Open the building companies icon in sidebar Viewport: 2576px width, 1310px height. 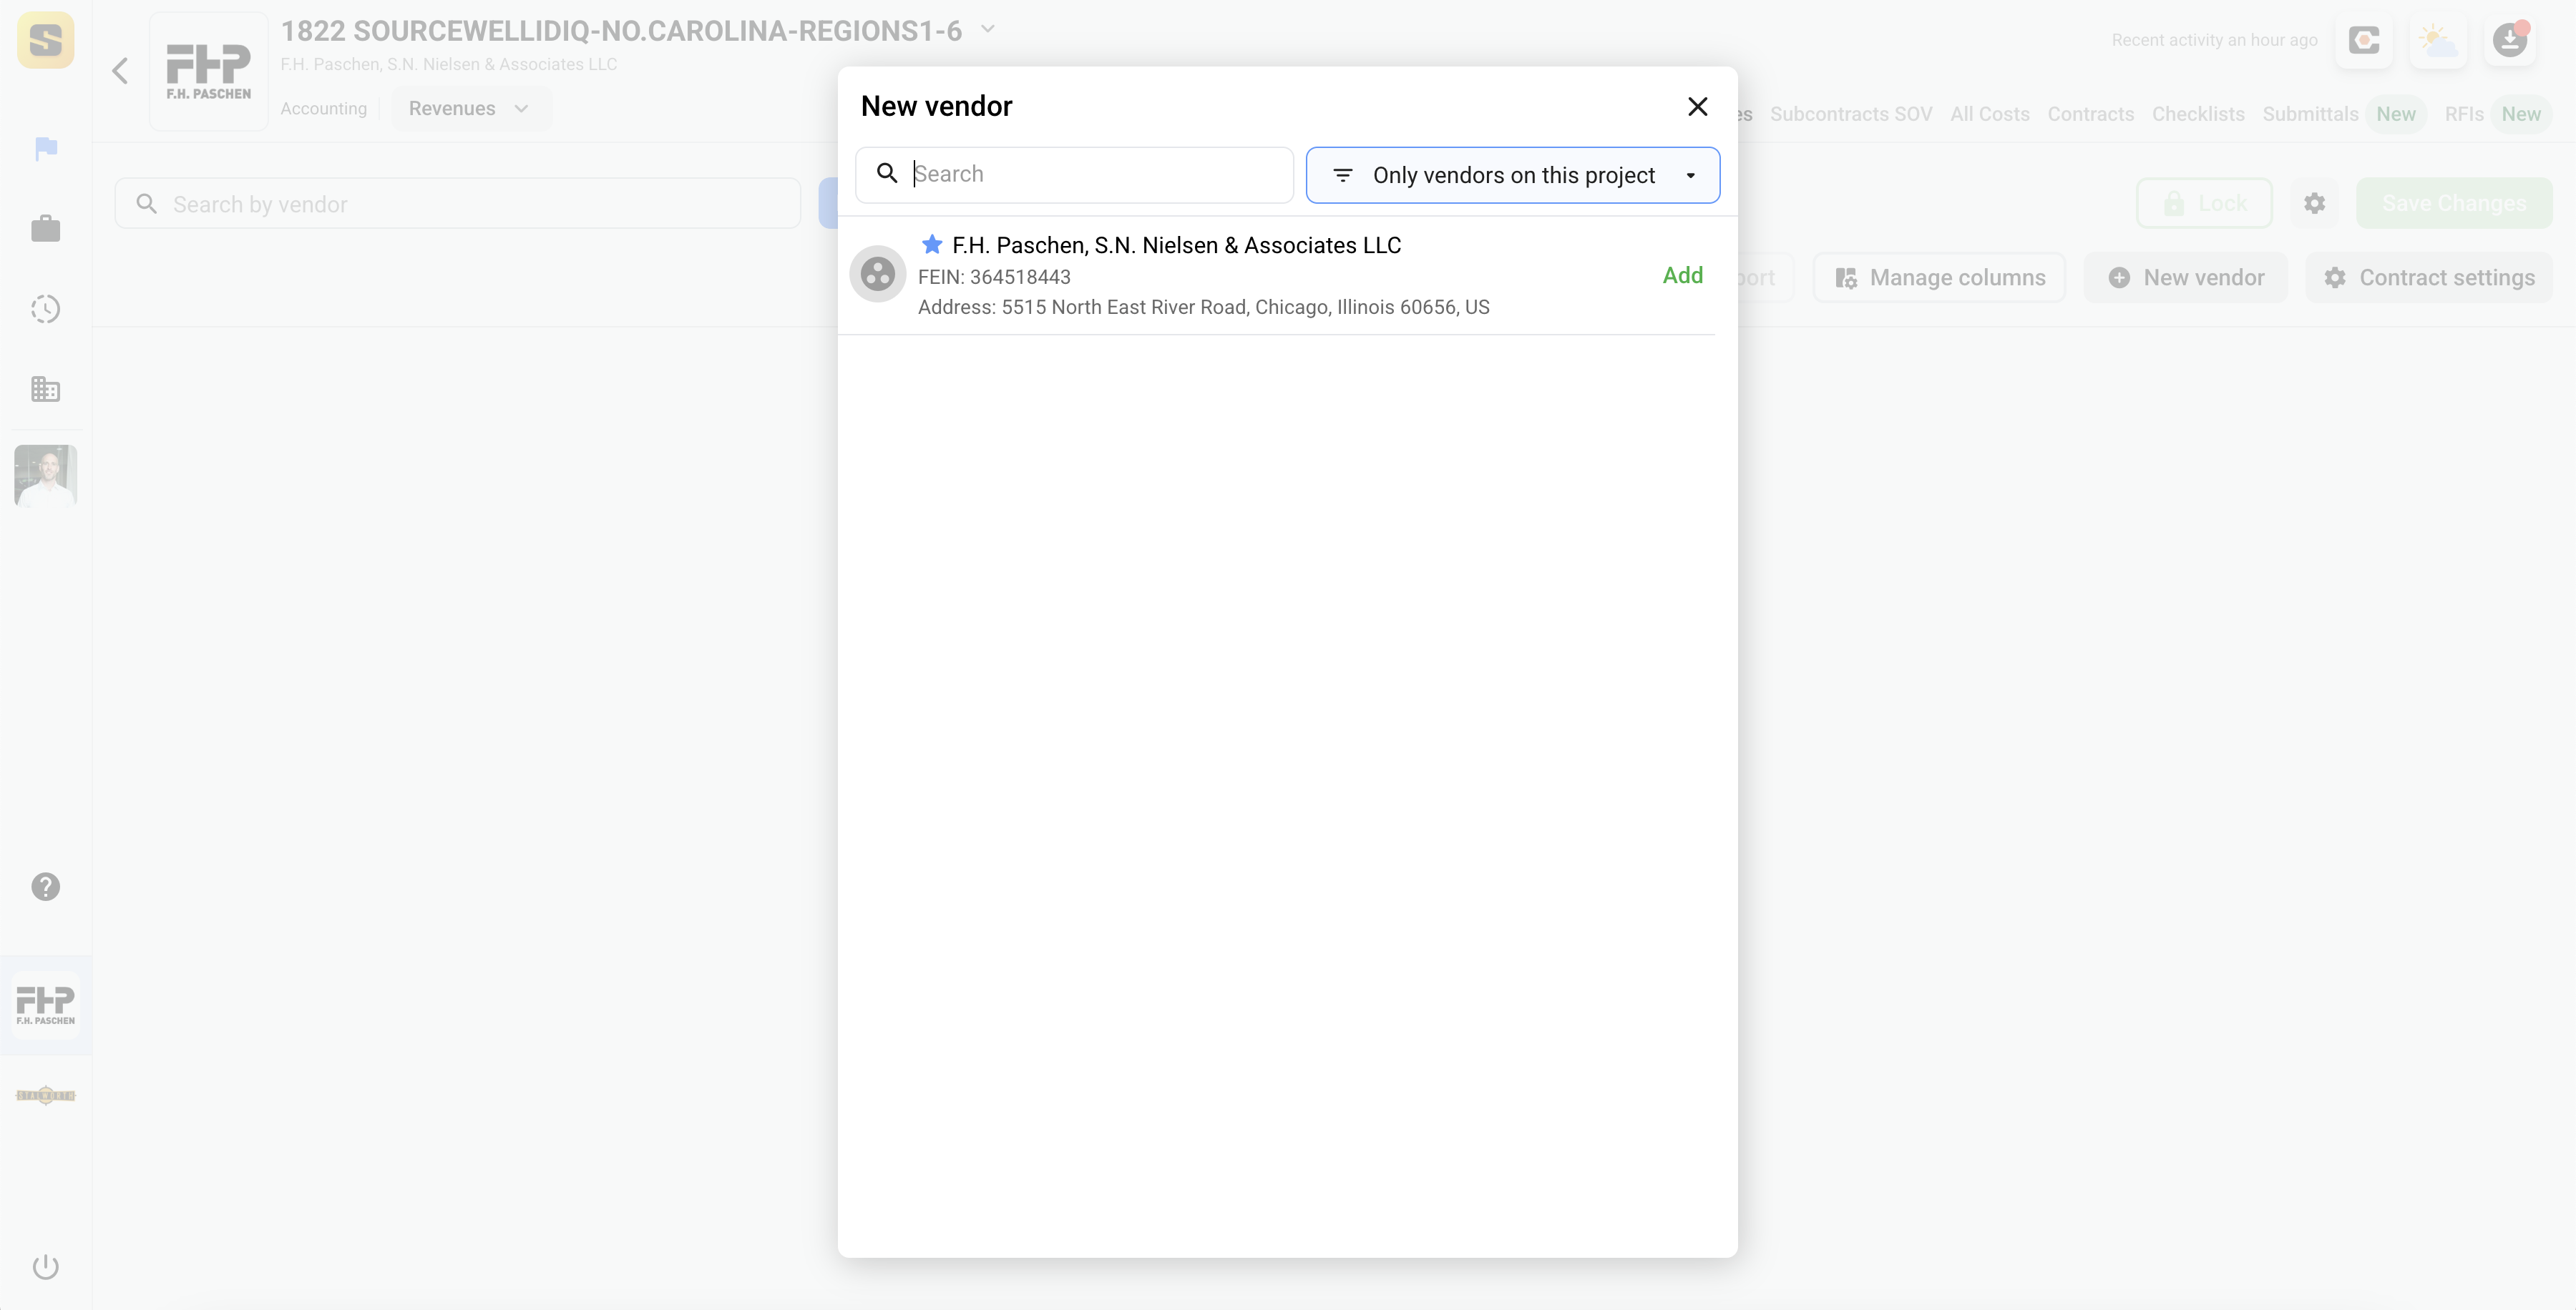point(46,389)
